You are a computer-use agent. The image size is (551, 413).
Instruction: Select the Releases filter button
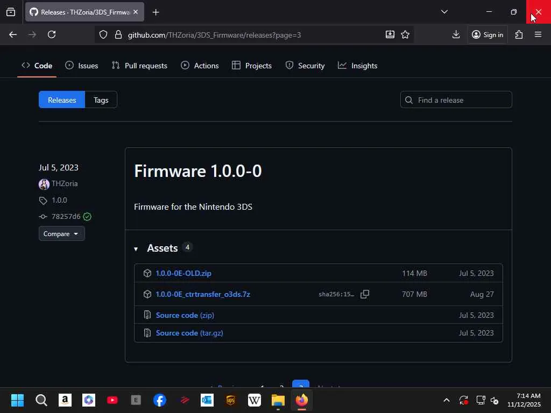62,99
